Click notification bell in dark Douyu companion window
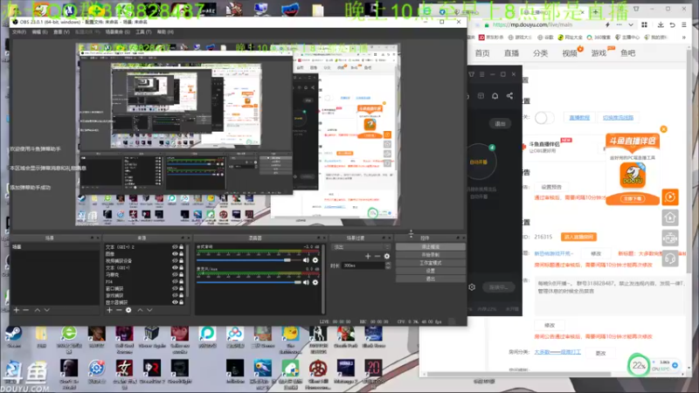The width and height of the screenshot is (699, 393). [495, 96]
